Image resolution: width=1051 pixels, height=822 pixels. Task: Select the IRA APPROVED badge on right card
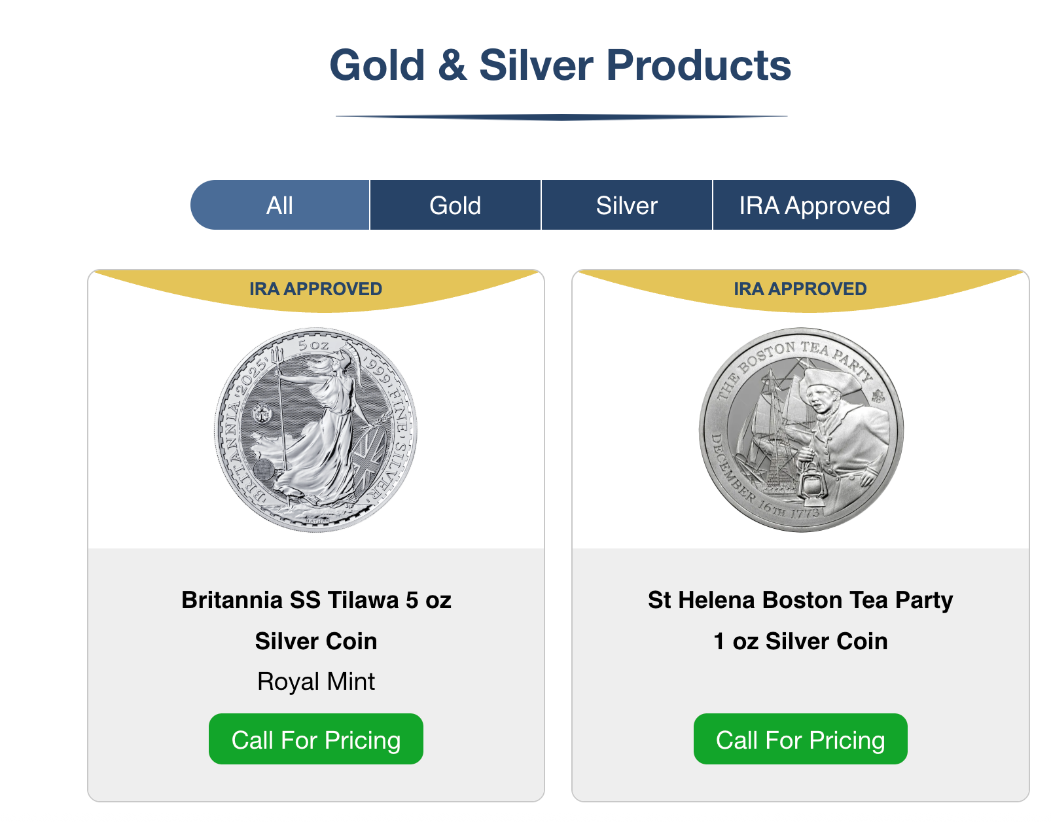800,288
